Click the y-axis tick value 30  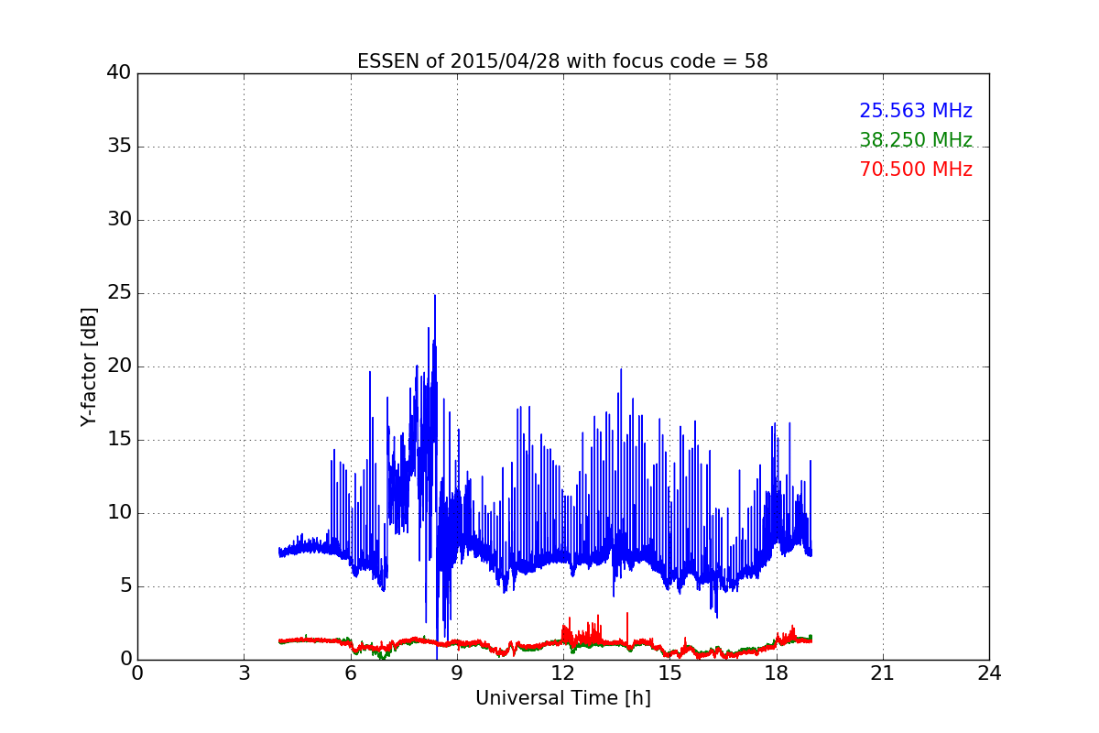tap(119, 220)
